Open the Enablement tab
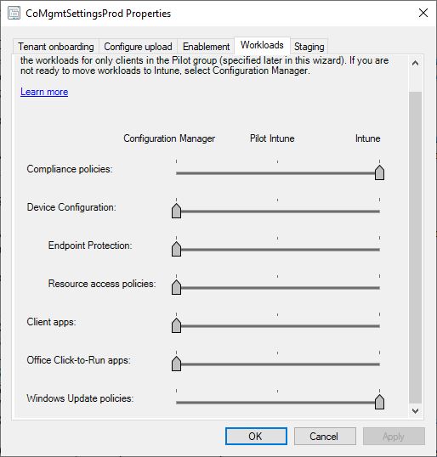 pos(206,47)
